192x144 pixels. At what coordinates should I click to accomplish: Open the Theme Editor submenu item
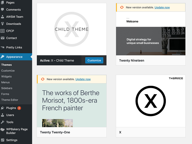pyautogui.click(x=10, y=100)
